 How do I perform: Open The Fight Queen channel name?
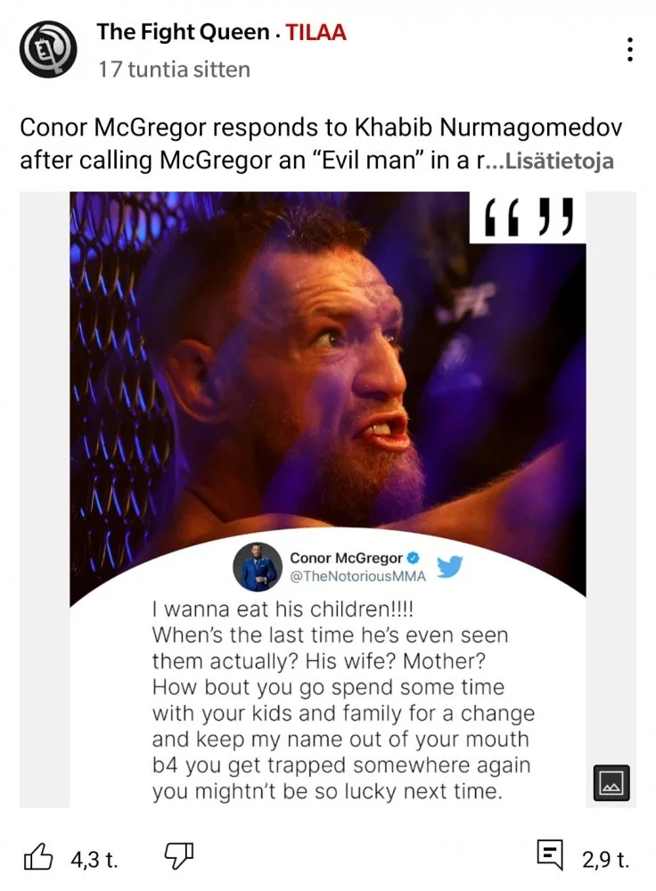(x=183, y=32)
